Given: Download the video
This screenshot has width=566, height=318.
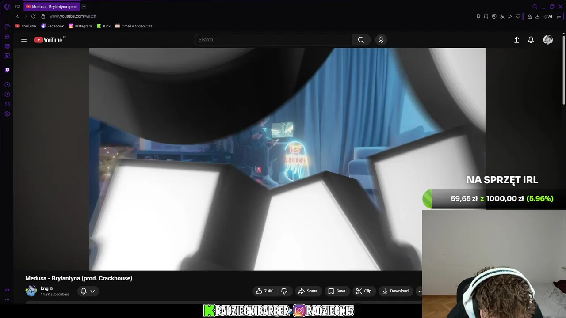Looking at the screenshot, I should click(x=395, y=291).
